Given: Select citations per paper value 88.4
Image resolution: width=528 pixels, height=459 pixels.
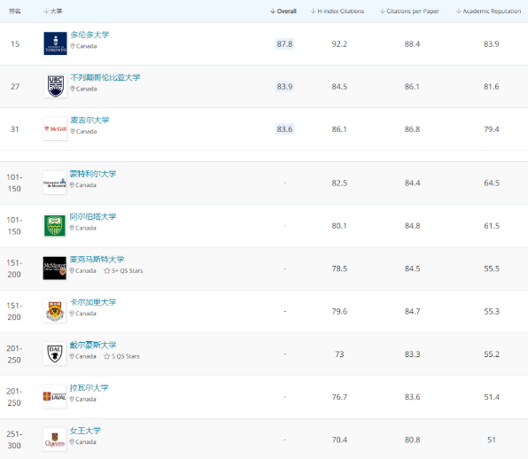Looking at the screenshot, I should tap(412, 43).
